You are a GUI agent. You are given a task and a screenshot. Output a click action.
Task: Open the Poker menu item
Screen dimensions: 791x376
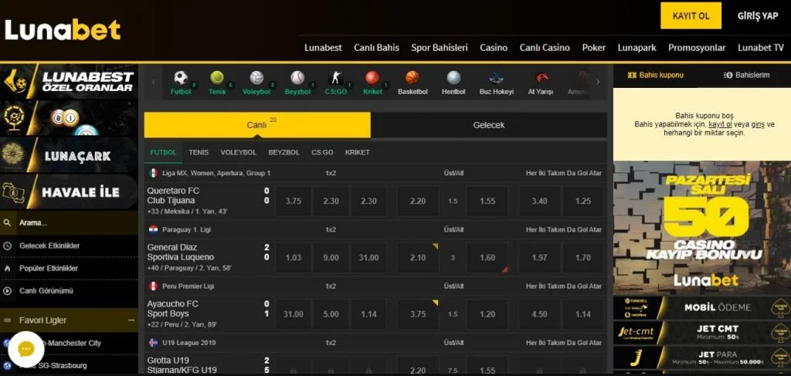(x=594, y=48)
